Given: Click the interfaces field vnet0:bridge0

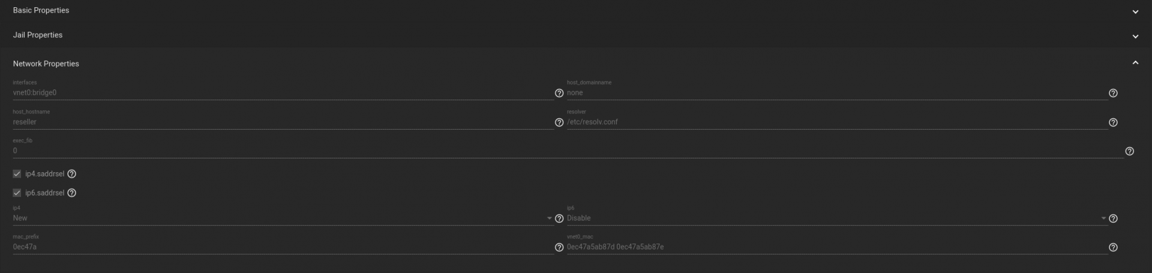Looking at the screenshot, I should (x=283, y=93).
